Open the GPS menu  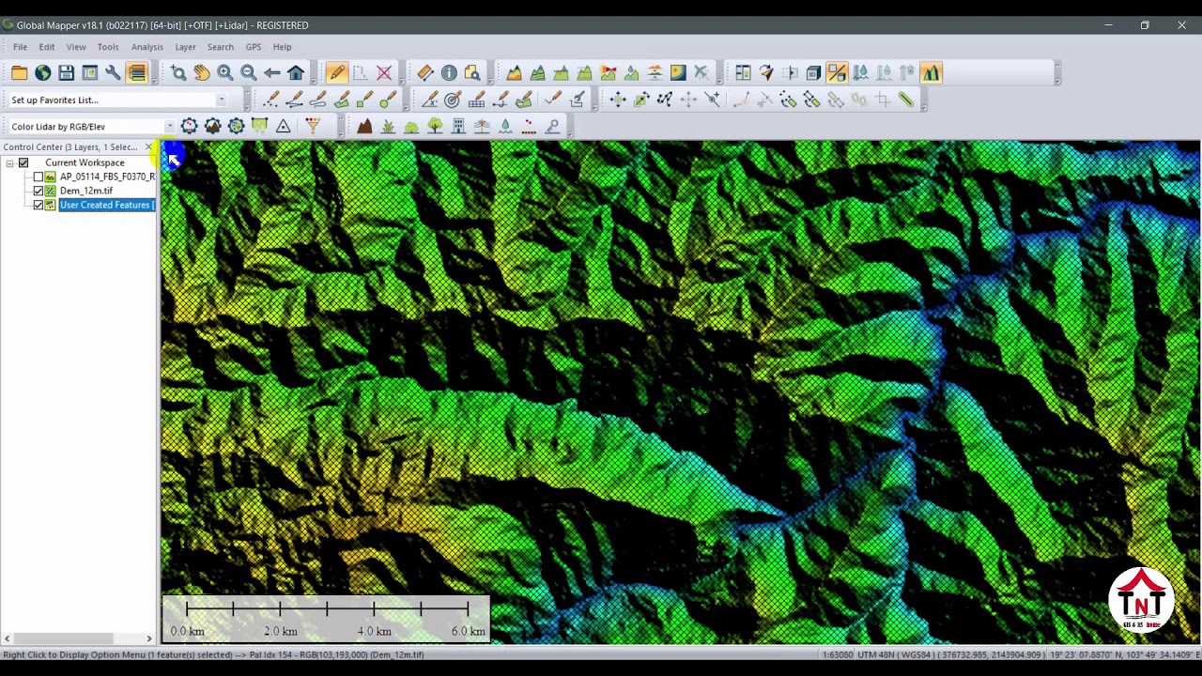point(254,47)
